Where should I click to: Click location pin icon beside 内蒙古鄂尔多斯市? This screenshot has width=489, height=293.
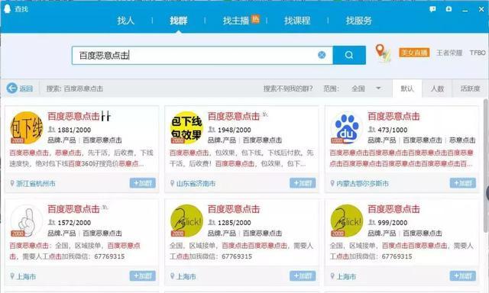point(332,183)
